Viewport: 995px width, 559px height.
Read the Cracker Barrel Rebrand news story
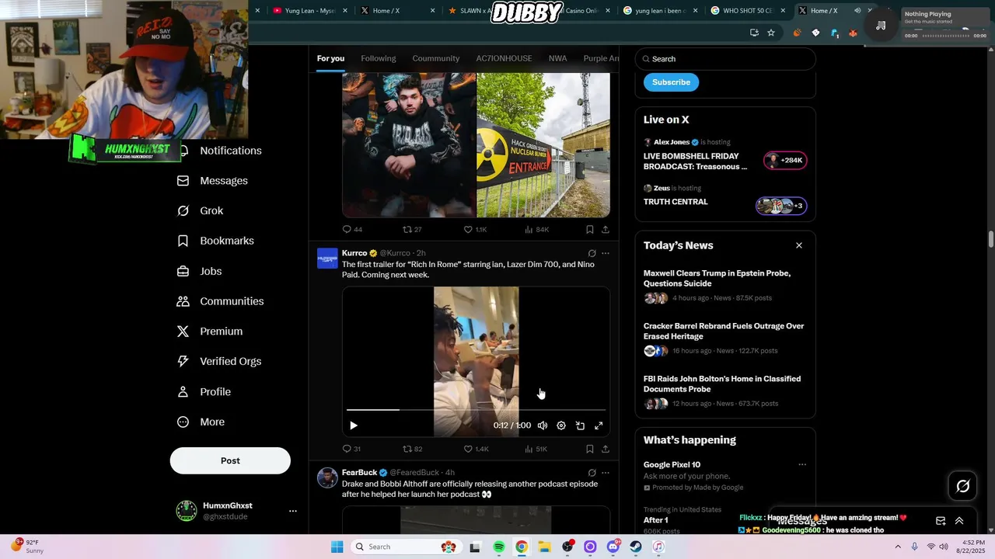tap(724, 338)
